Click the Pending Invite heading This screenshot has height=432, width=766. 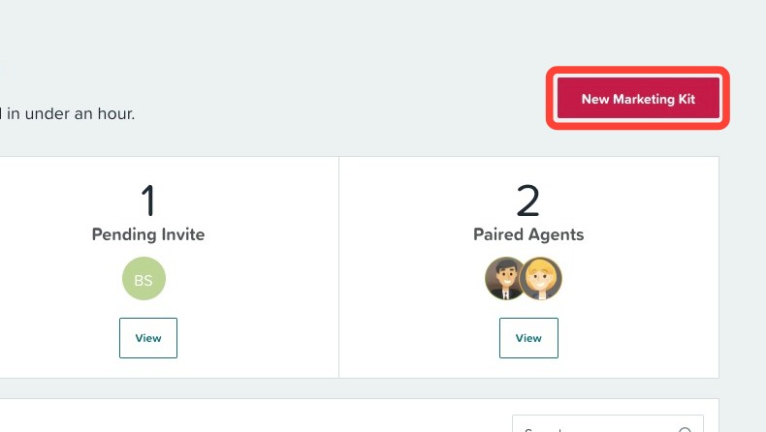[x=148, y=234]
